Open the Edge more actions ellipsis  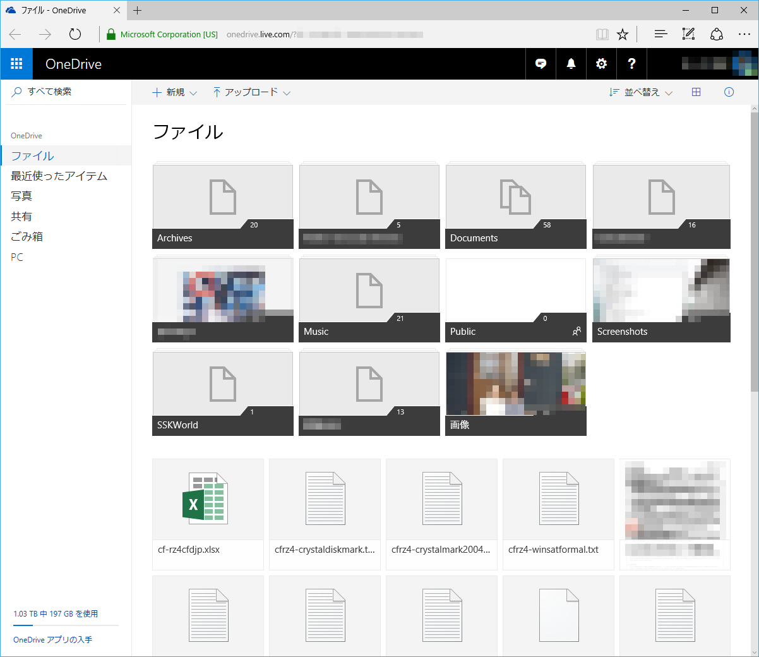point(744,34)
